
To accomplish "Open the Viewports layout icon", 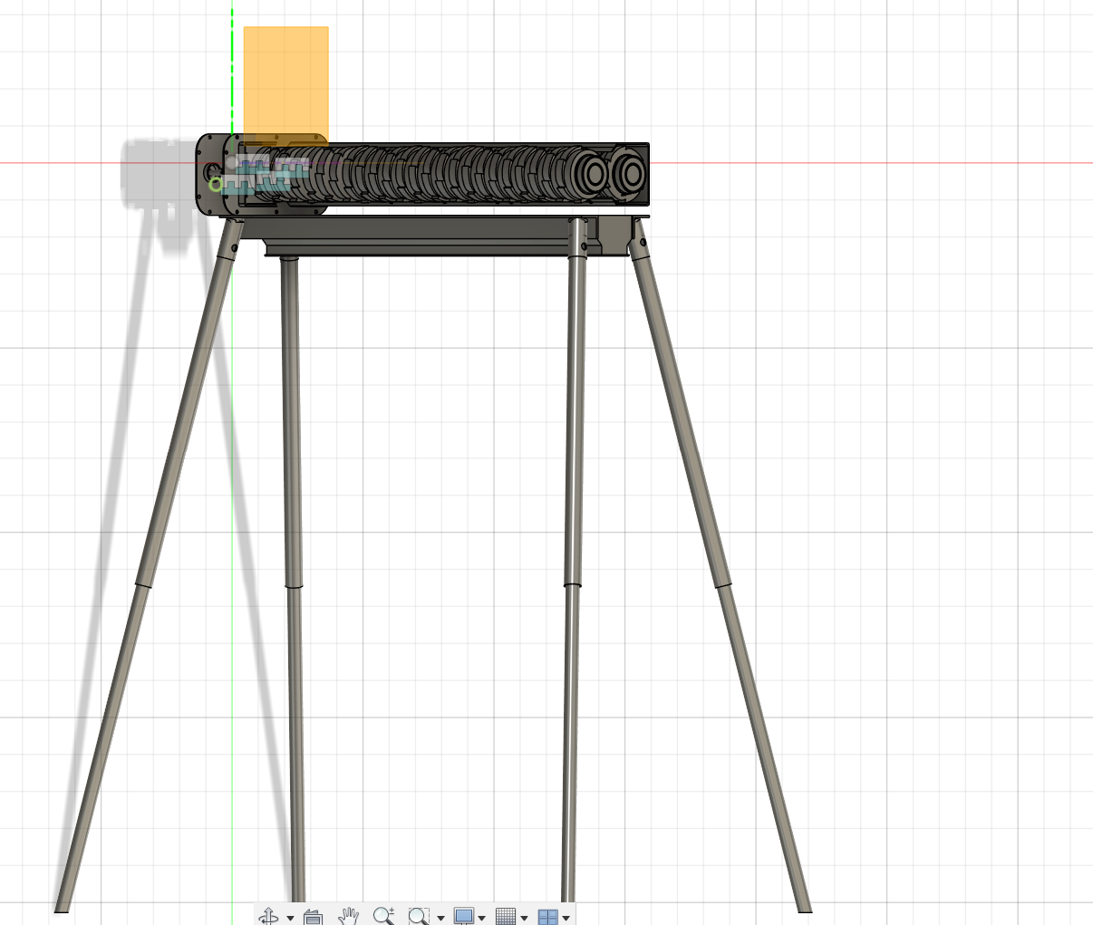I will tap(547, 916).
